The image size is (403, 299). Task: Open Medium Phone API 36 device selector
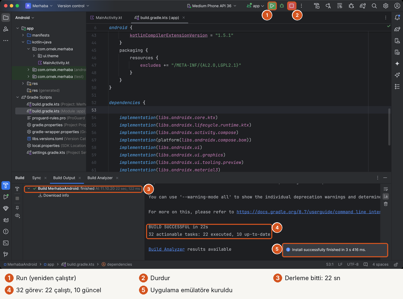click(x=212, y=6)
